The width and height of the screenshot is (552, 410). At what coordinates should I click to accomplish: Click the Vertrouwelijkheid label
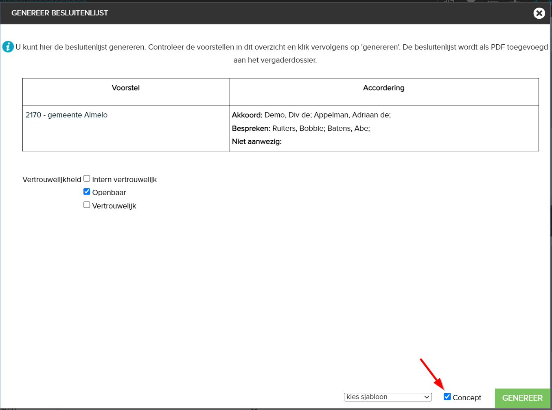point(52,180)
